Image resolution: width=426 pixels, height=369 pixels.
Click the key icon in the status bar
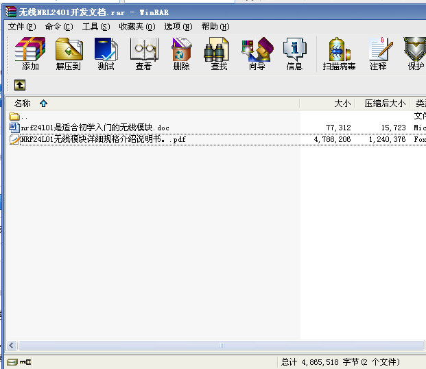pyautogui.click(x=25, y=362)
